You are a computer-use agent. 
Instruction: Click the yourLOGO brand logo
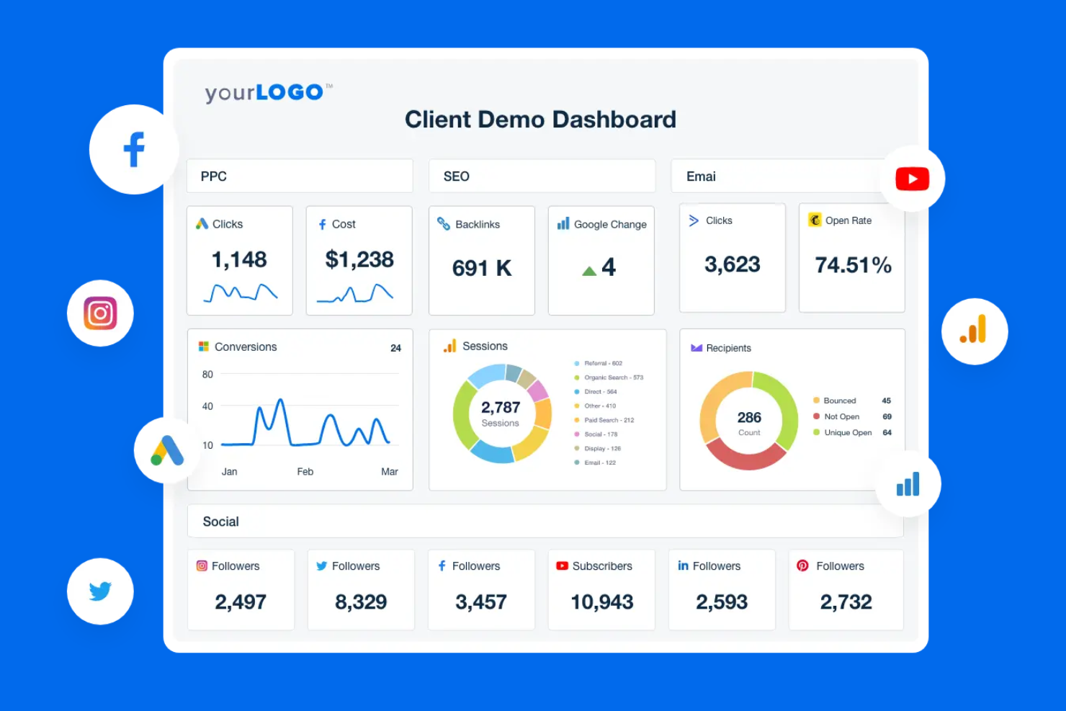tap(269, 92)
